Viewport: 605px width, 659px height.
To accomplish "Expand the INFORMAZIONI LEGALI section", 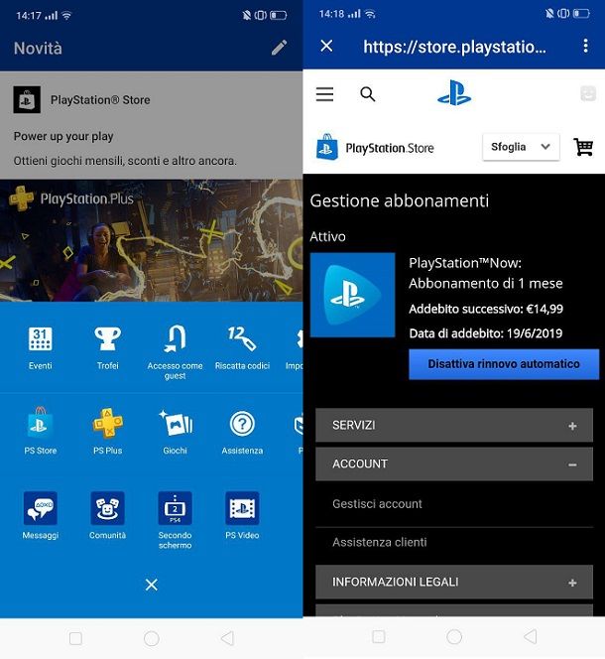I will click(454, 583).
